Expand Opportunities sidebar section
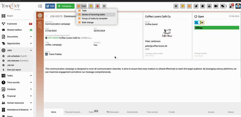Image resolution: width=241 pixels, height=117 pixels. (16, 43)
